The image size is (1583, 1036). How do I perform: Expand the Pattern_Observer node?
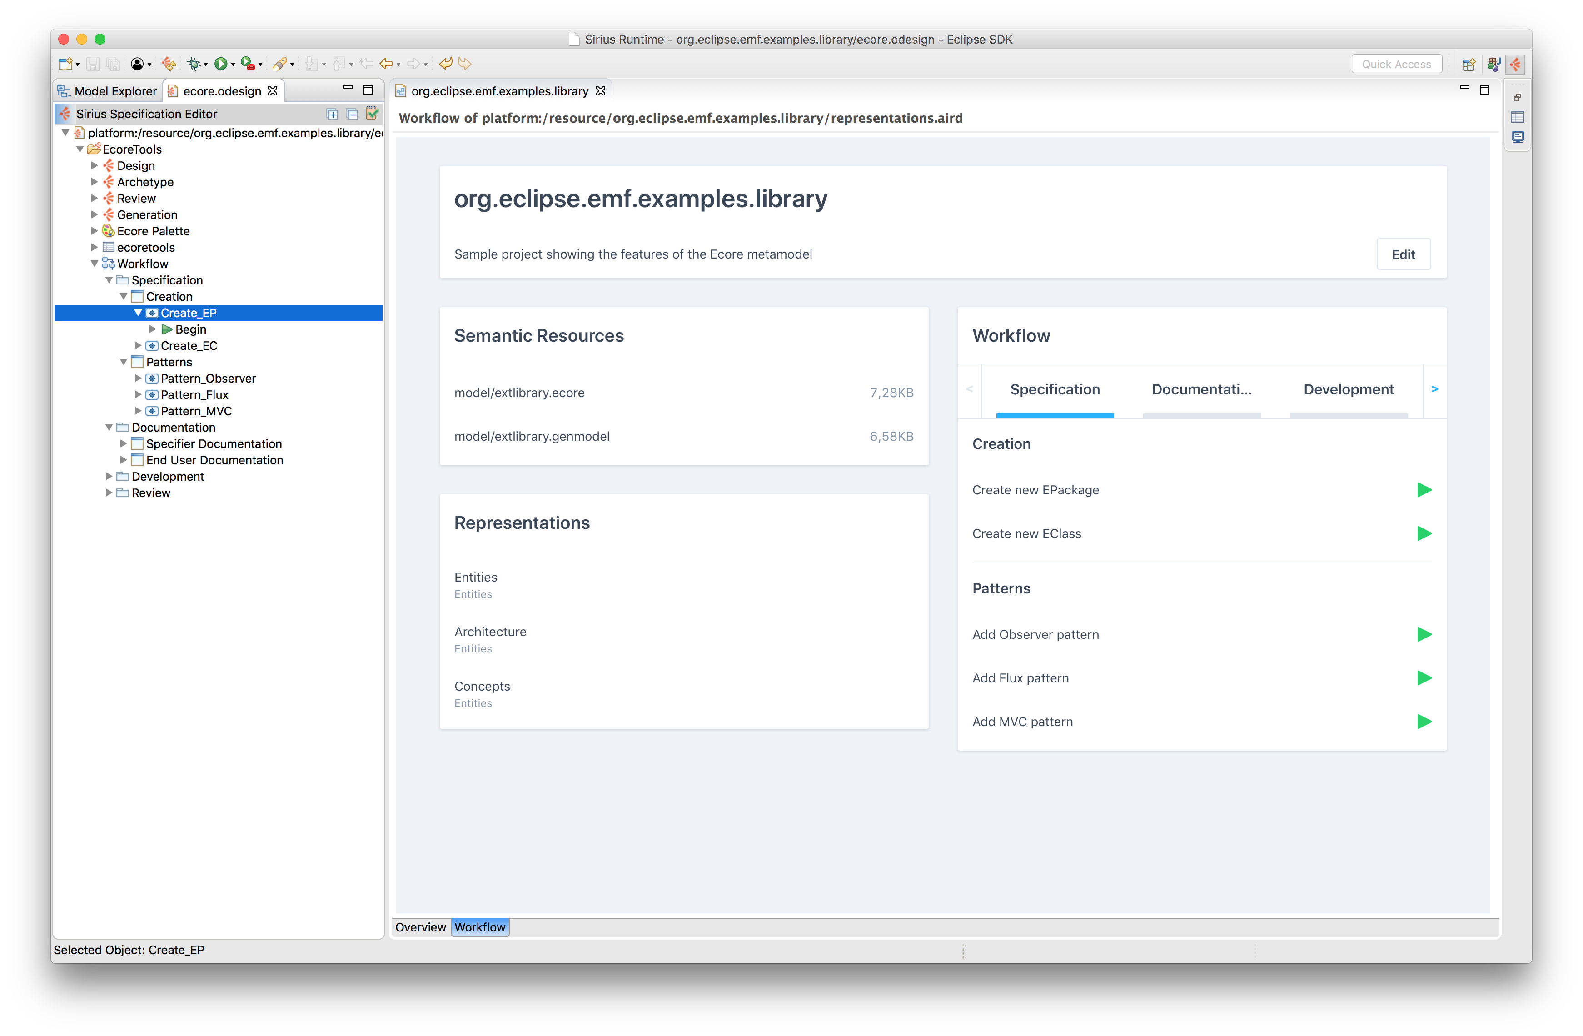(138, 379)
